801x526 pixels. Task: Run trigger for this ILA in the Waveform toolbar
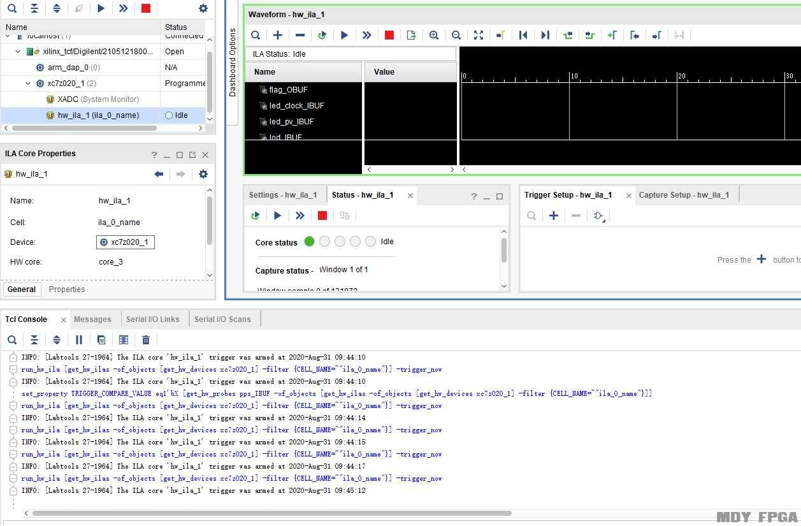tap(344, 35)
